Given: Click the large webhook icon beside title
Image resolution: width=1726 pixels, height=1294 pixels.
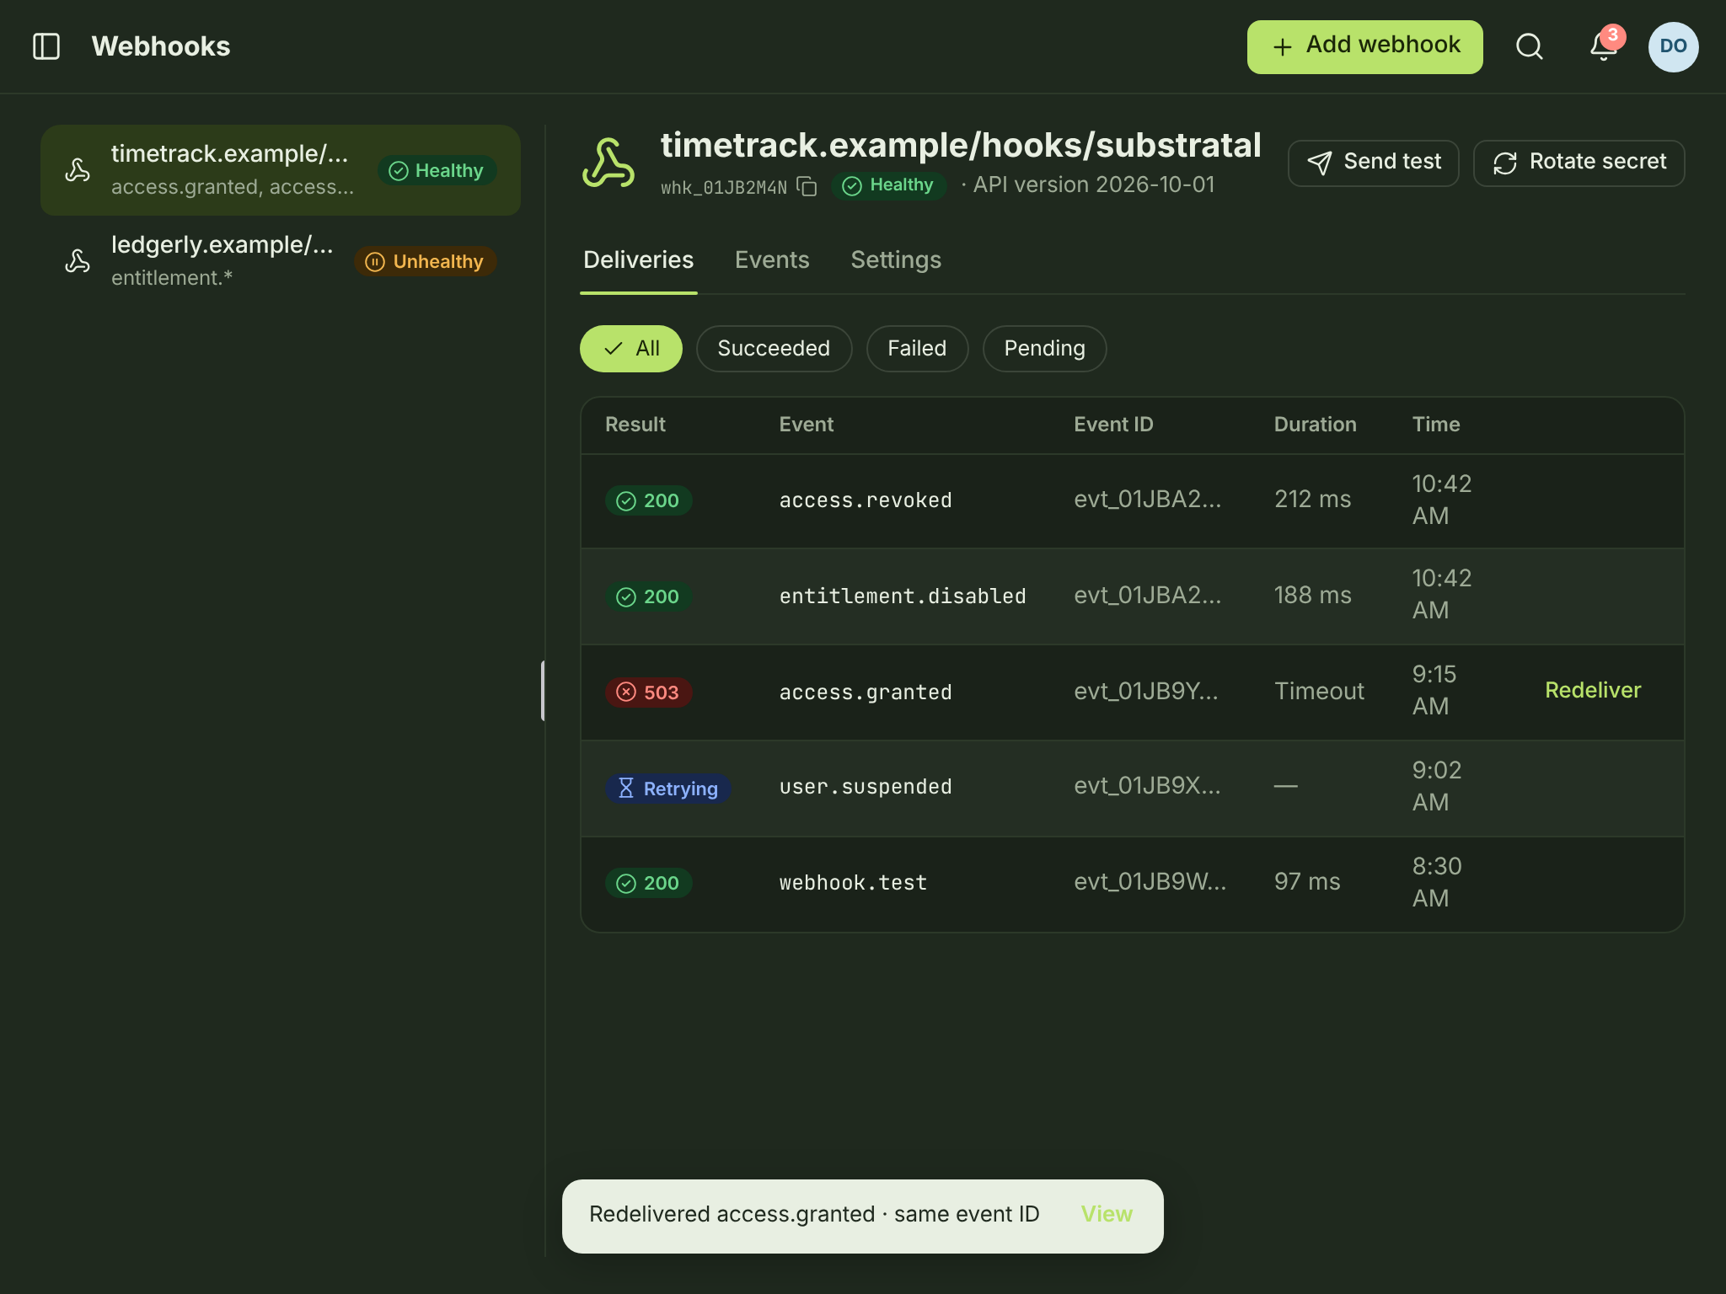Looking at the screenshot, I should (x=608, y=163).
